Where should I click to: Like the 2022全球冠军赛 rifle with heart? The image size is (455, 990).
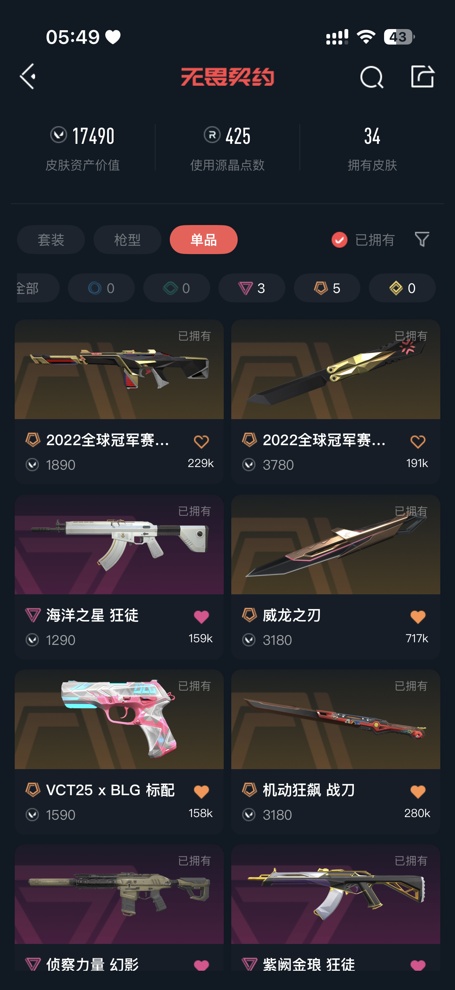click(x=201, y=442)
